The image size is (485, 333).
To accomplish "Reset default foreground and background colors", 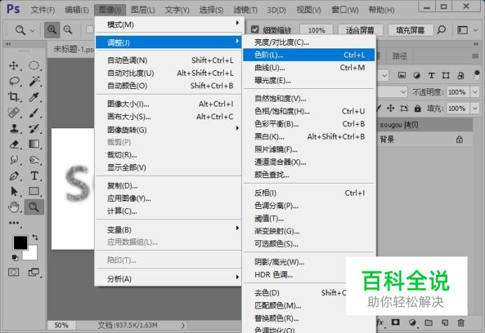I will [15, 257].
